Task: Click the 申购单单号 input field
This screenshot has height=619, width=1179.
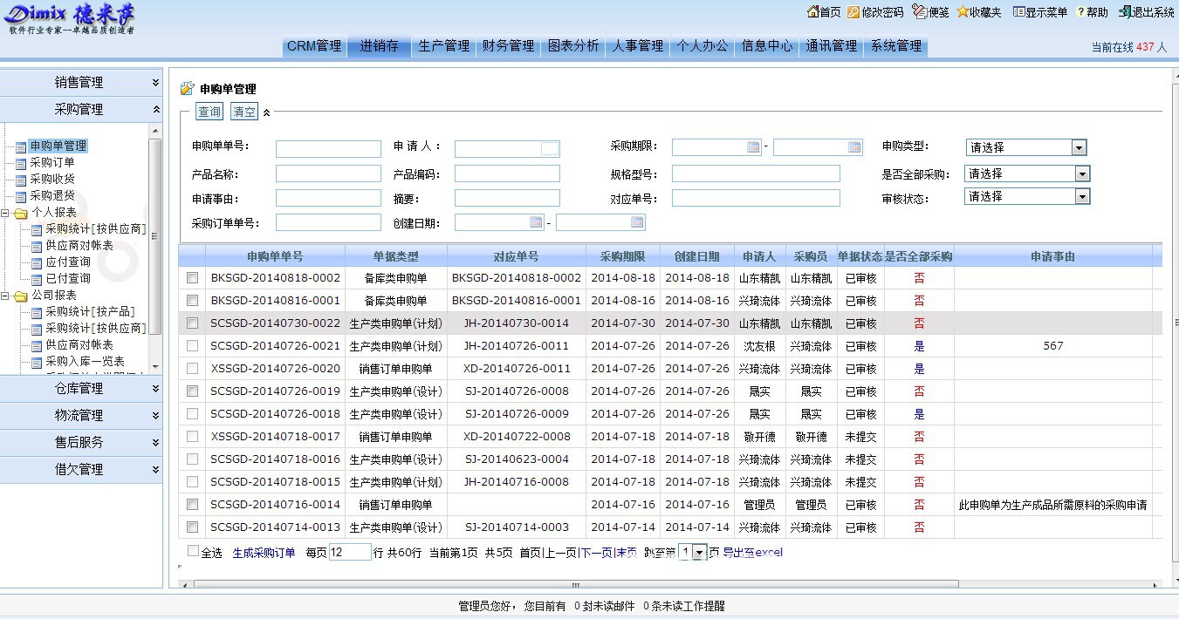Action: coord(328,149)
